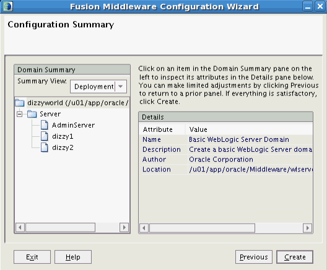Go back with the Previous button
Screen dimensions: 327x270
(254, 257)
